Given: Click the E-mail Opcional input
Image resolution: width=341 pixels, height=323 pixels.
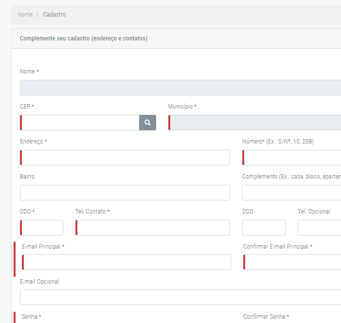Looking at the screenshot, I should click(x=180, y=297).
